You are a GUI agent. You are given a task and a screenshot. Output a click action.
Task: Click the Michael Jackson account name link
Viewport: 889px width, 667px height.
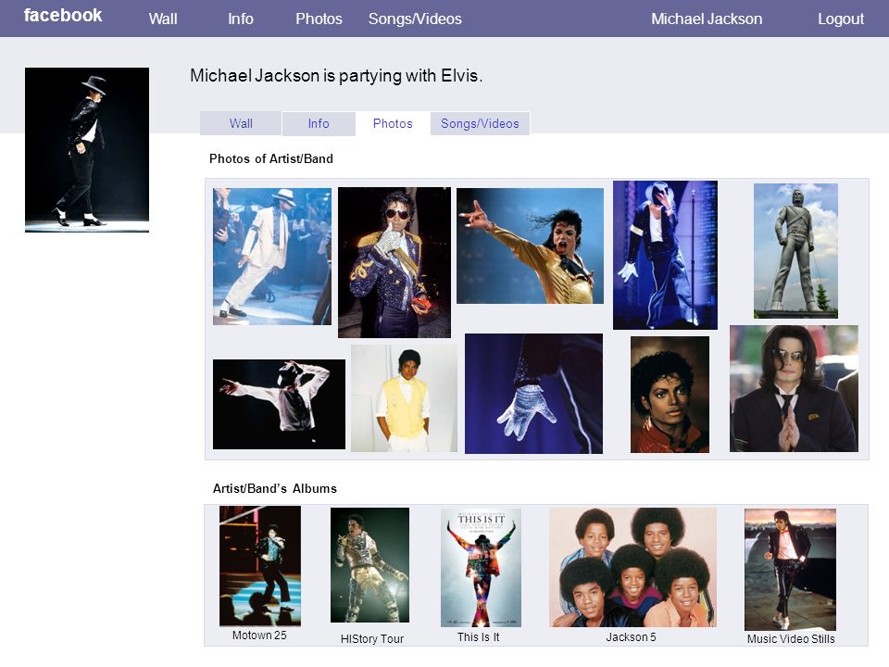[x=707, y=19]
